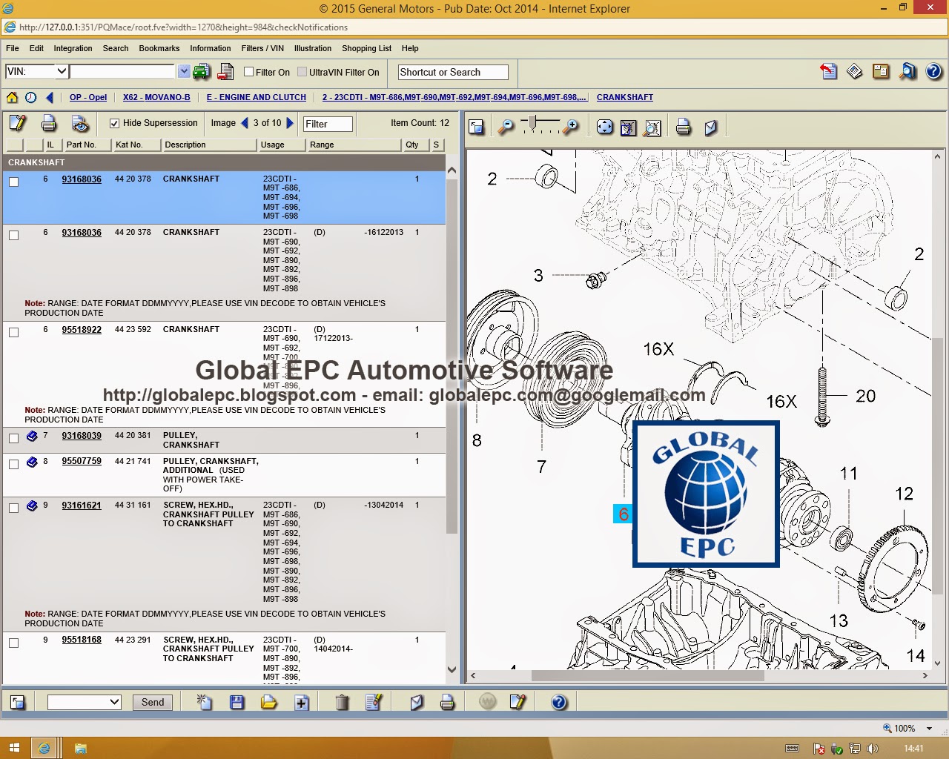Click the document with red car icon
This screenshot has height=759, width=949.
click(x=225, y=72)
